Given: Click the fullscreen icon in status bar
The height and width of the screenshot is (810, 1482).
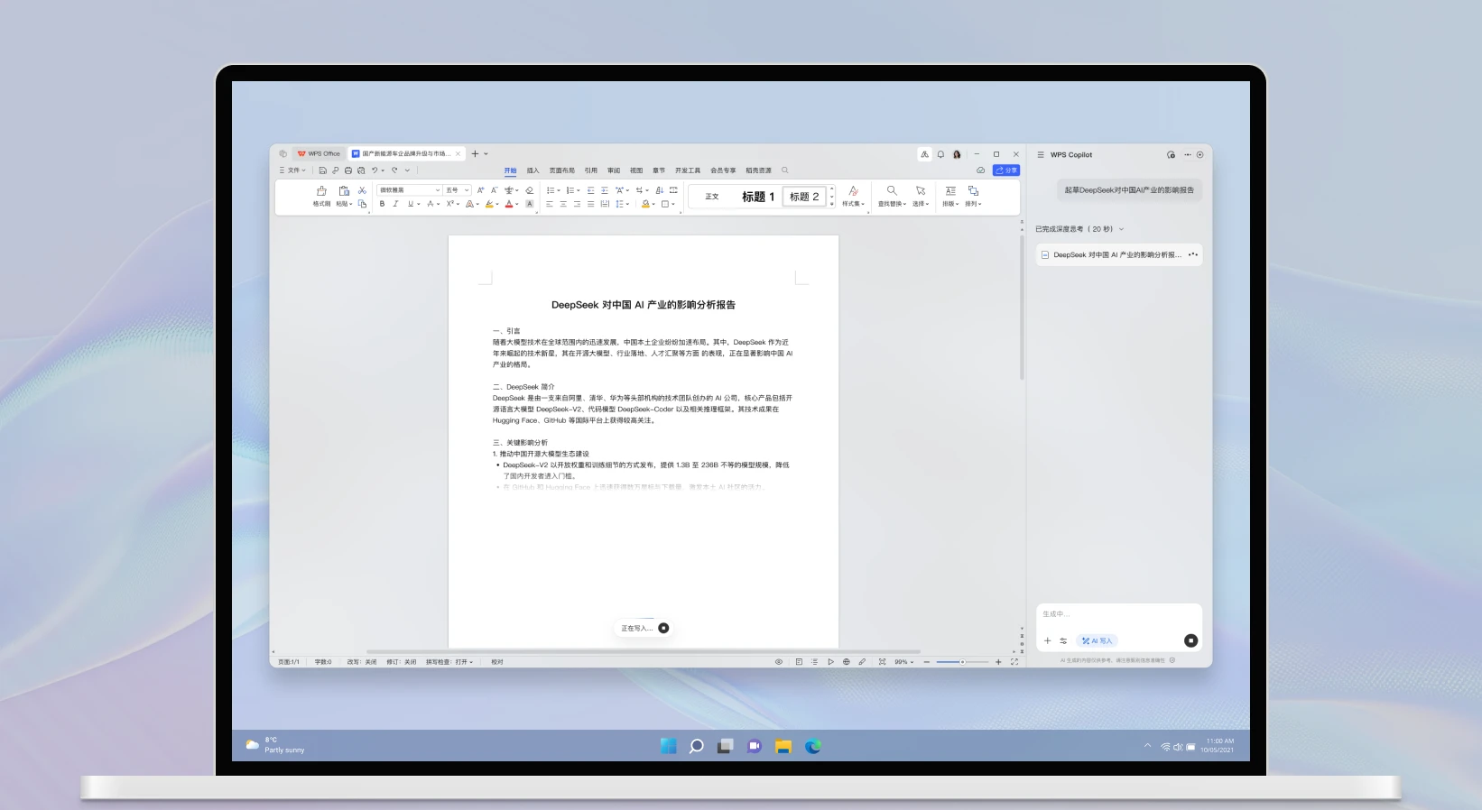Looking at the screenshot, I should pos(1014,662).
